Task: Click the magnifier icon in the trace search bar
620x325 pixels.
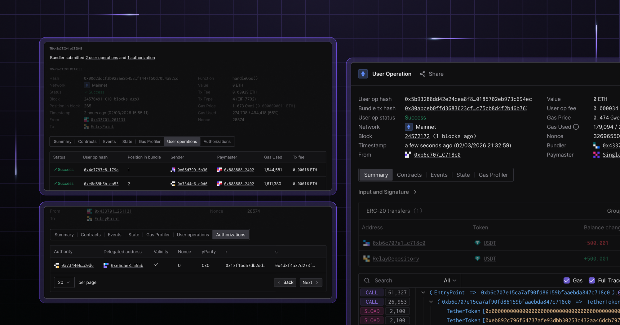Action: click(x=367, y=280)
